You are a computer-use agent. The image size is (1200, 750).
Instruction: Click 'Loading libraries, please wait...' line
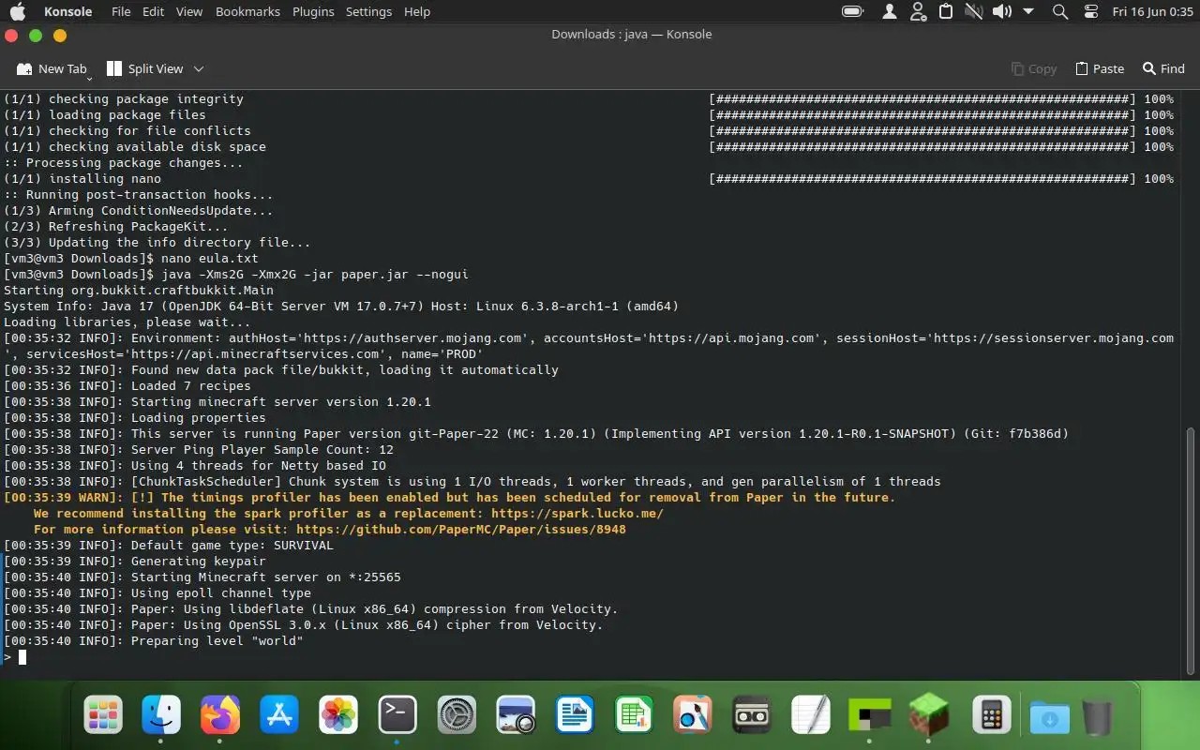pos(127,322)
